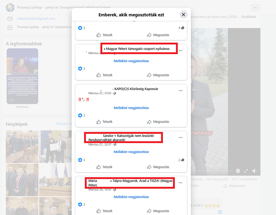This screenshot has height=215, width=276.
Task: Click Melléklet megjelenítése on Rabszolgák post
Action: coord(131,152)
